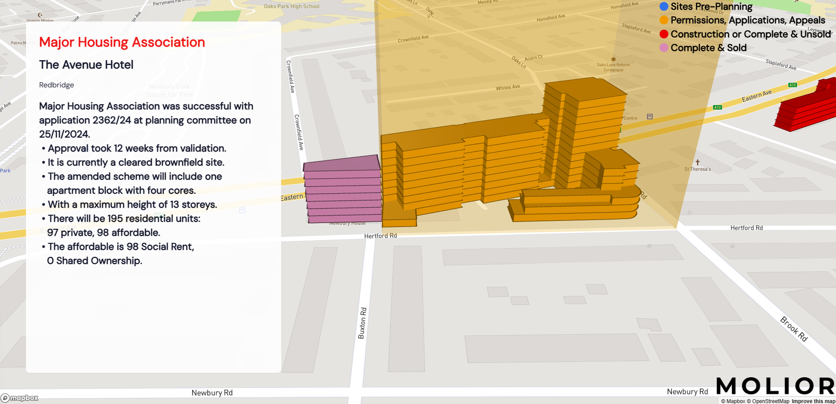Viewport: 836px width, 404px height.
Task: Click the pink Complete & Sold legend dot
Action: 664,48
